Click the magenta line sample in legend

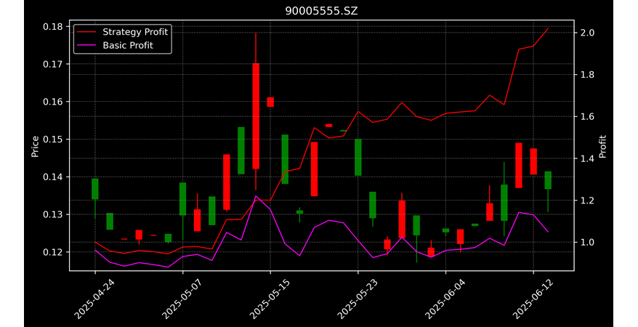coord(87,46)
